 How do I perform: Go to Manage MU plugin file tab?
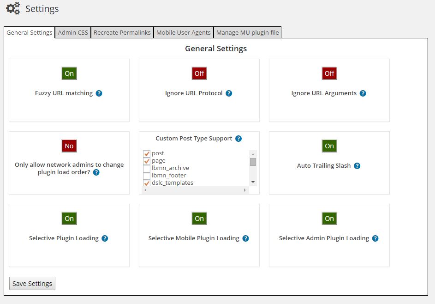click(x=247, y=32)
